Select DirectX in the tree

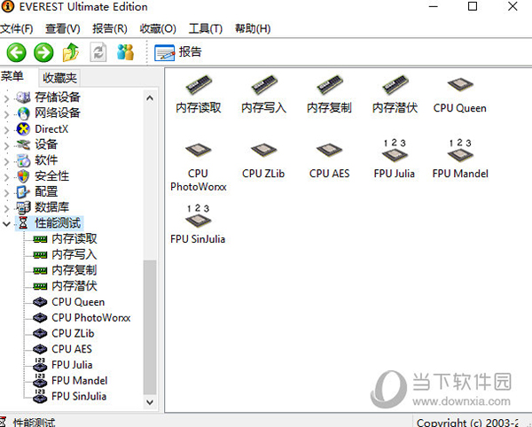tap(51, 128)
